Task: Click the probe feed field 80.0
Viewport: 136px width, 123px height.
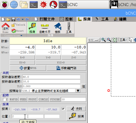Action: [51, 77]
